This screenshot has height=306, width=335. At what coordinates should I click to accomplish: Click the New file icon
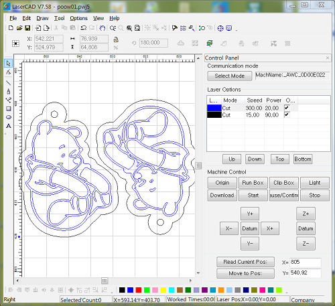coord(11,28)
